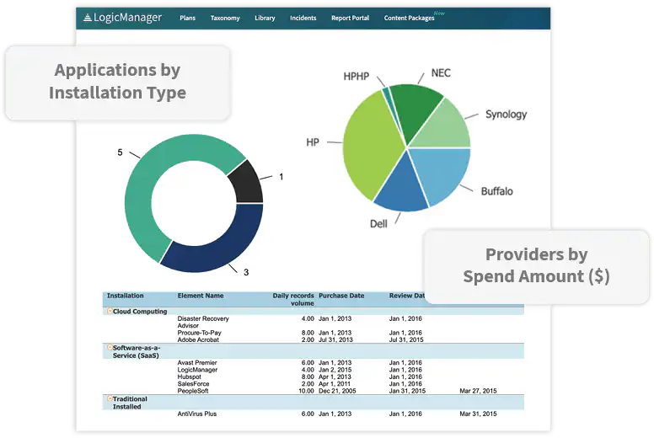Click the SalesForce element name
Image resolution: width=654 pixels, height=438 pixels.
(194, 384)
